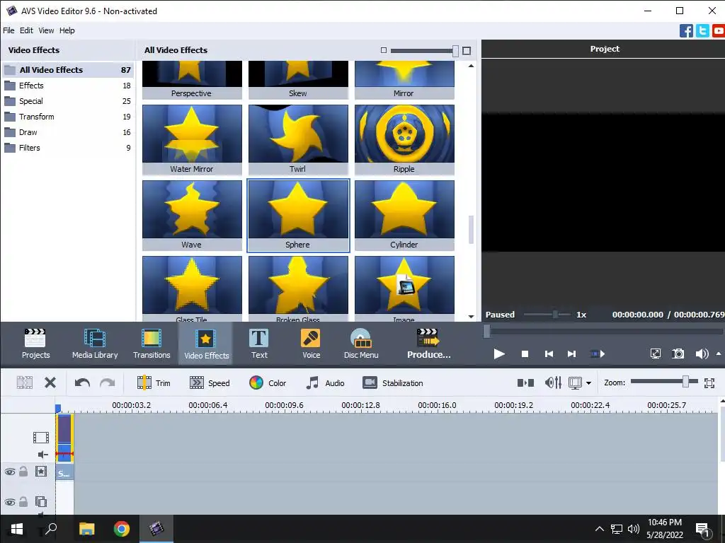Lock the overlay track

(x=23, y=501)
